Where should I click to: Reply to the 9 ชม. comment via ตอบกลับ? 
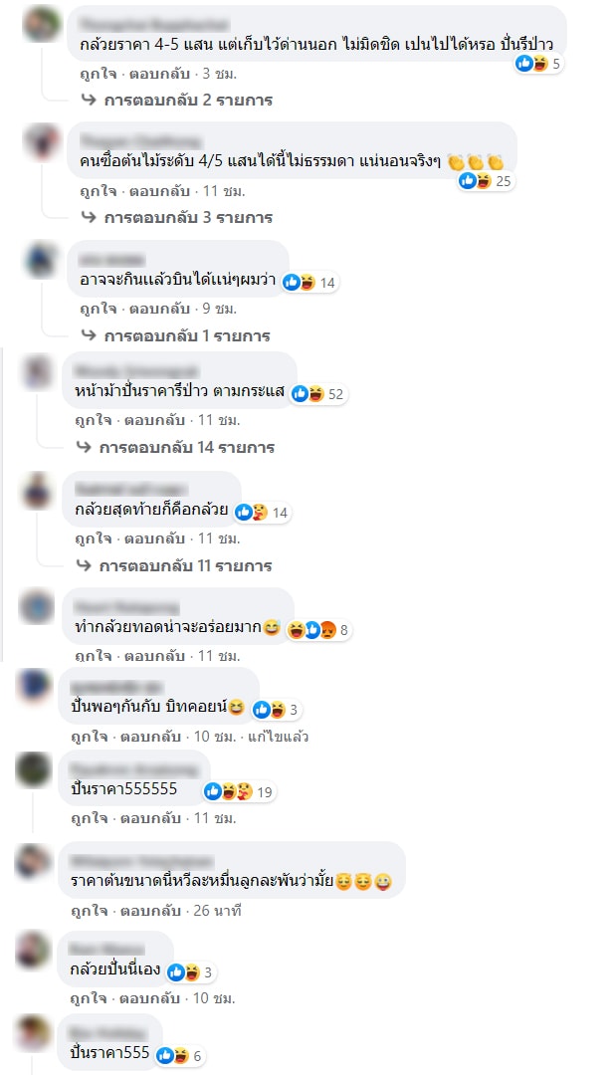tap(159, 309)
